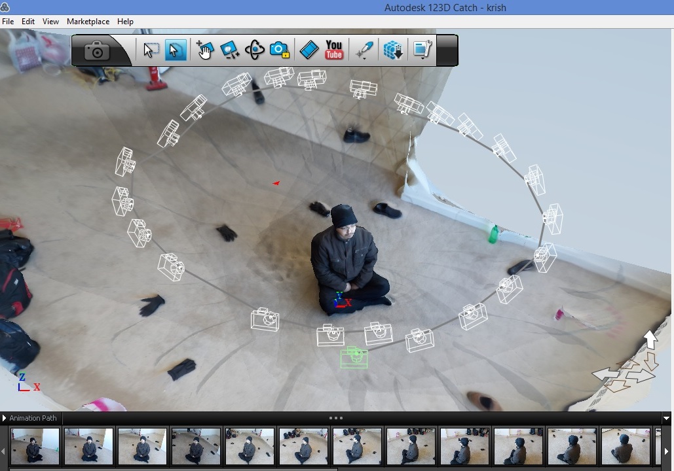This screenshot has width=674, height=471.
Task: Click the three-dot panel handle
Action: [x=336, y=418]
